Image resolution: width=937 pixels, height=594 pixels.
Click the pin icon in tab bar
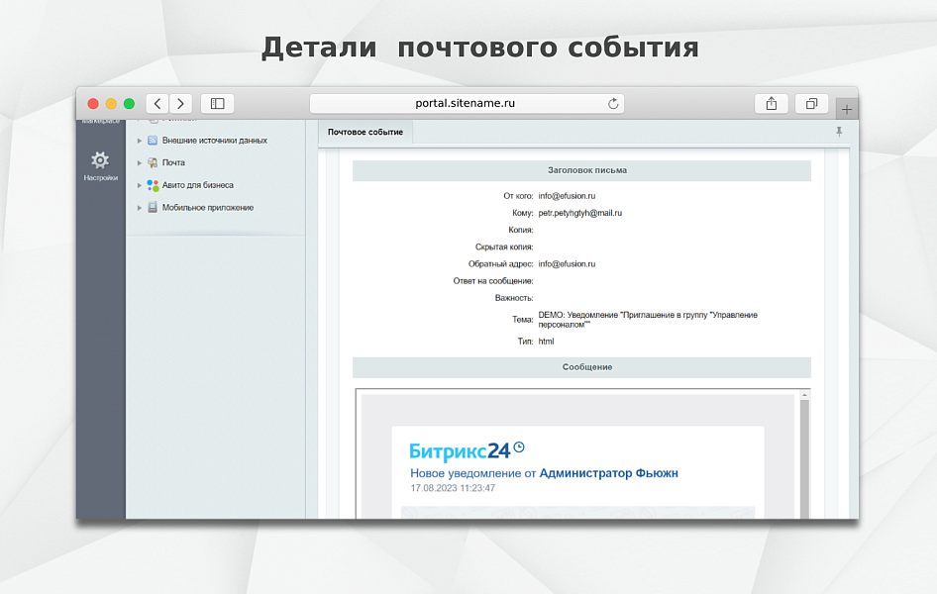[x=839, y=132]
